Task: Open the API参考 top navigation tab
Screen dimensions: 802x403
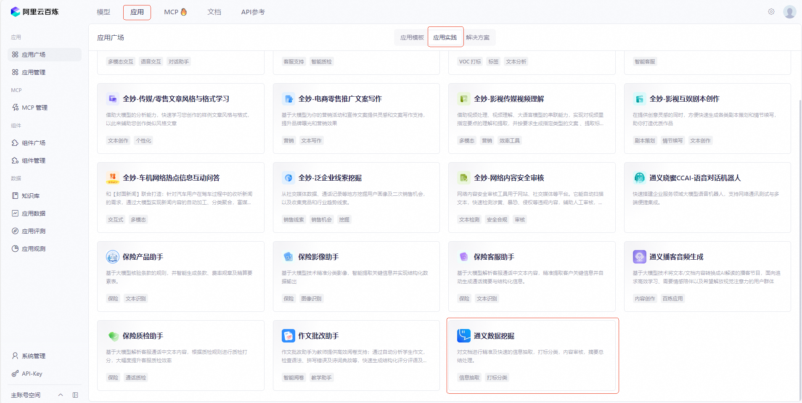Action: pos(253,12)
